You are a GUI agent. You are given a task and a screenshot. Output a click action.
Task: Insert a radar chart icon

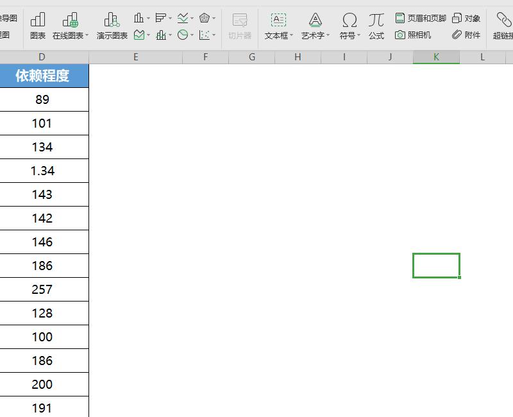205,18
